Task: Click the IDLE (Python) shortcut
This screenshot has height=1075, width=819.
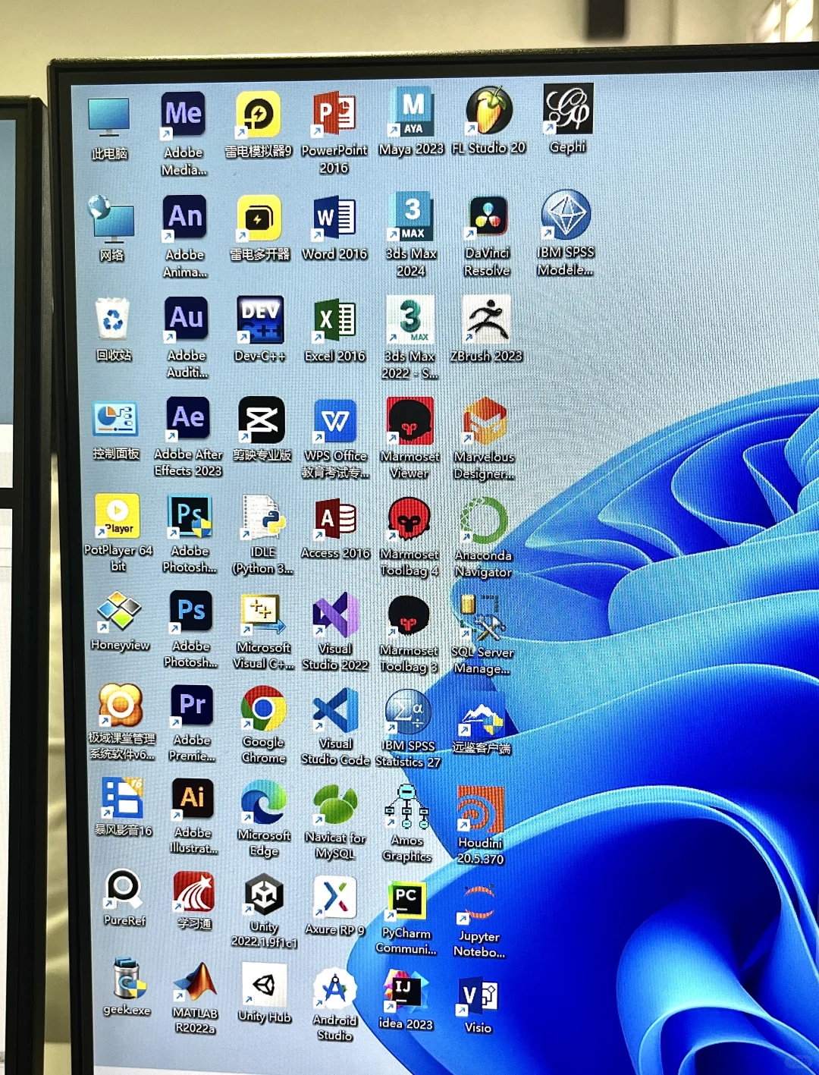Action: [263, 518]
